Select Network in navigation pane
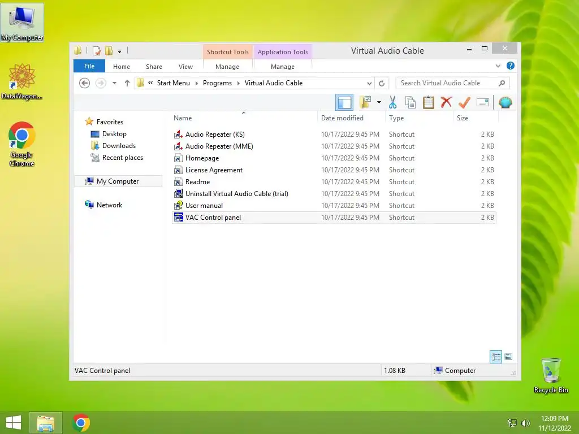 [109, 205]
